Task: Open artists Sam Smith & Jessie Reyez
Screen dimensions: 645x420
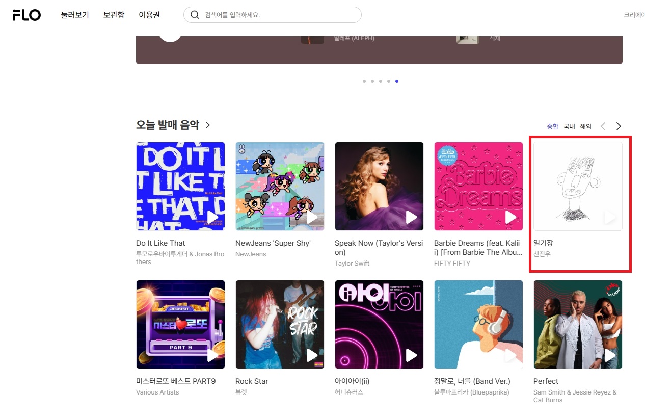Action: (575, 396)
